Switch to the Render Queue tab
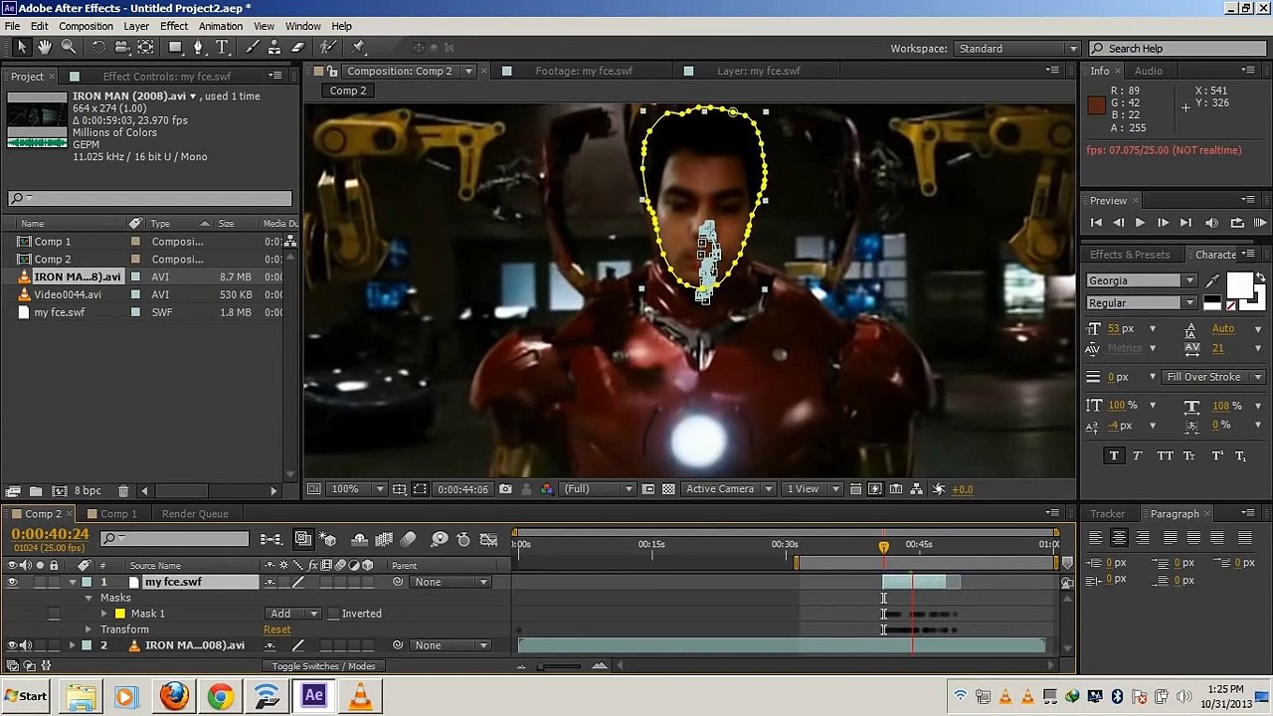 click(195, 514)
